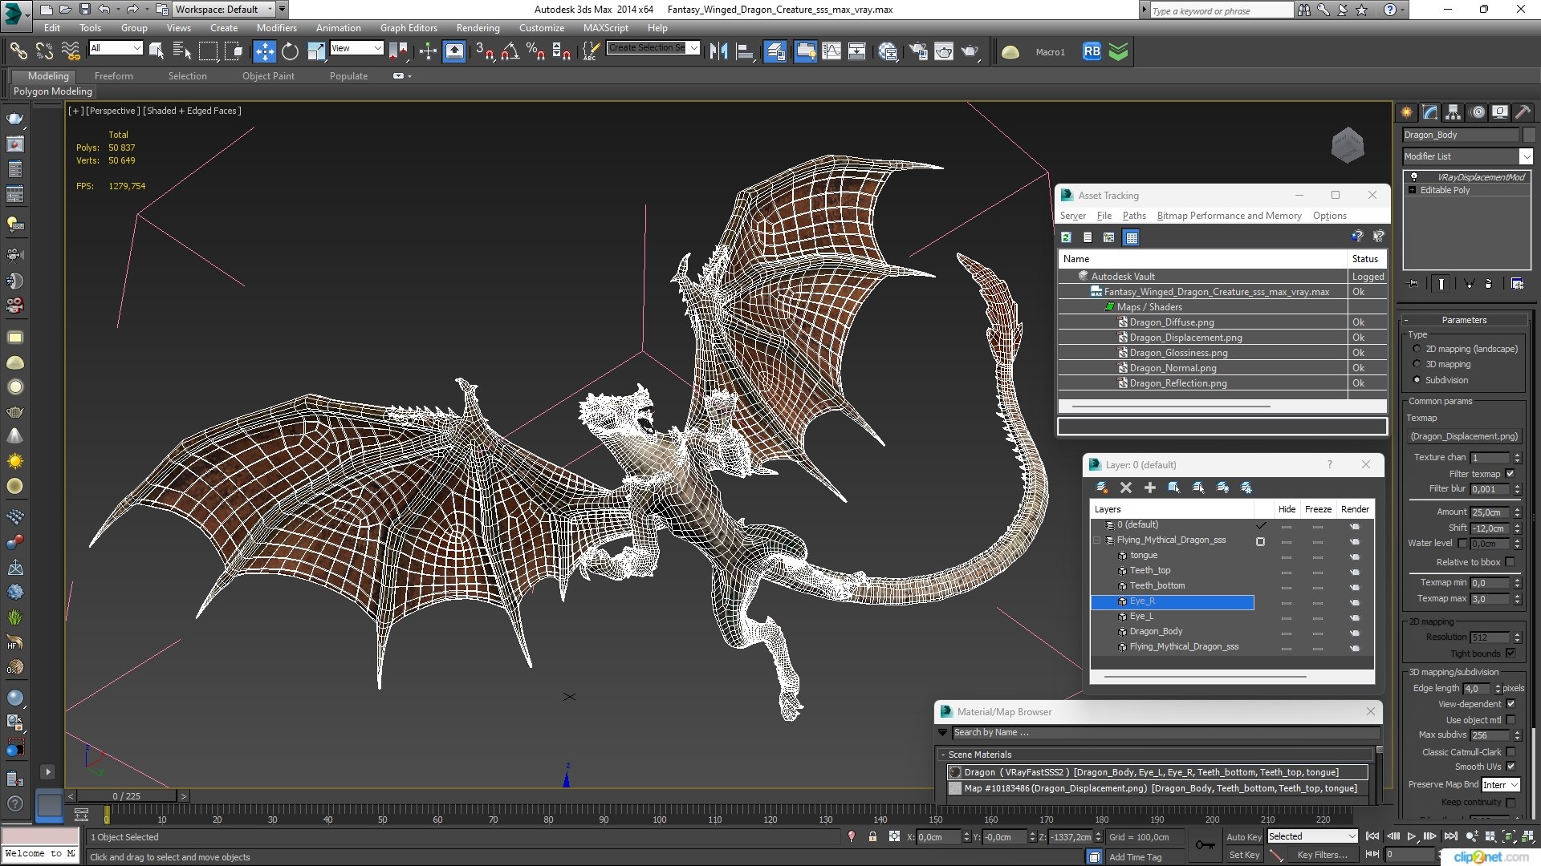Click refresh icon in Asset Tracking window
The image size is (1541, 866).
coord(1066,237)
